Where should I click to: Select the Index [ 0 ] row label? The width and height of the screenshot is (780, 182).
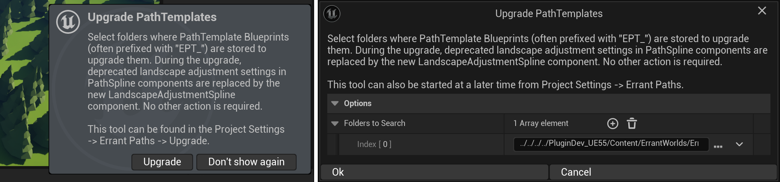pos(374,144)
